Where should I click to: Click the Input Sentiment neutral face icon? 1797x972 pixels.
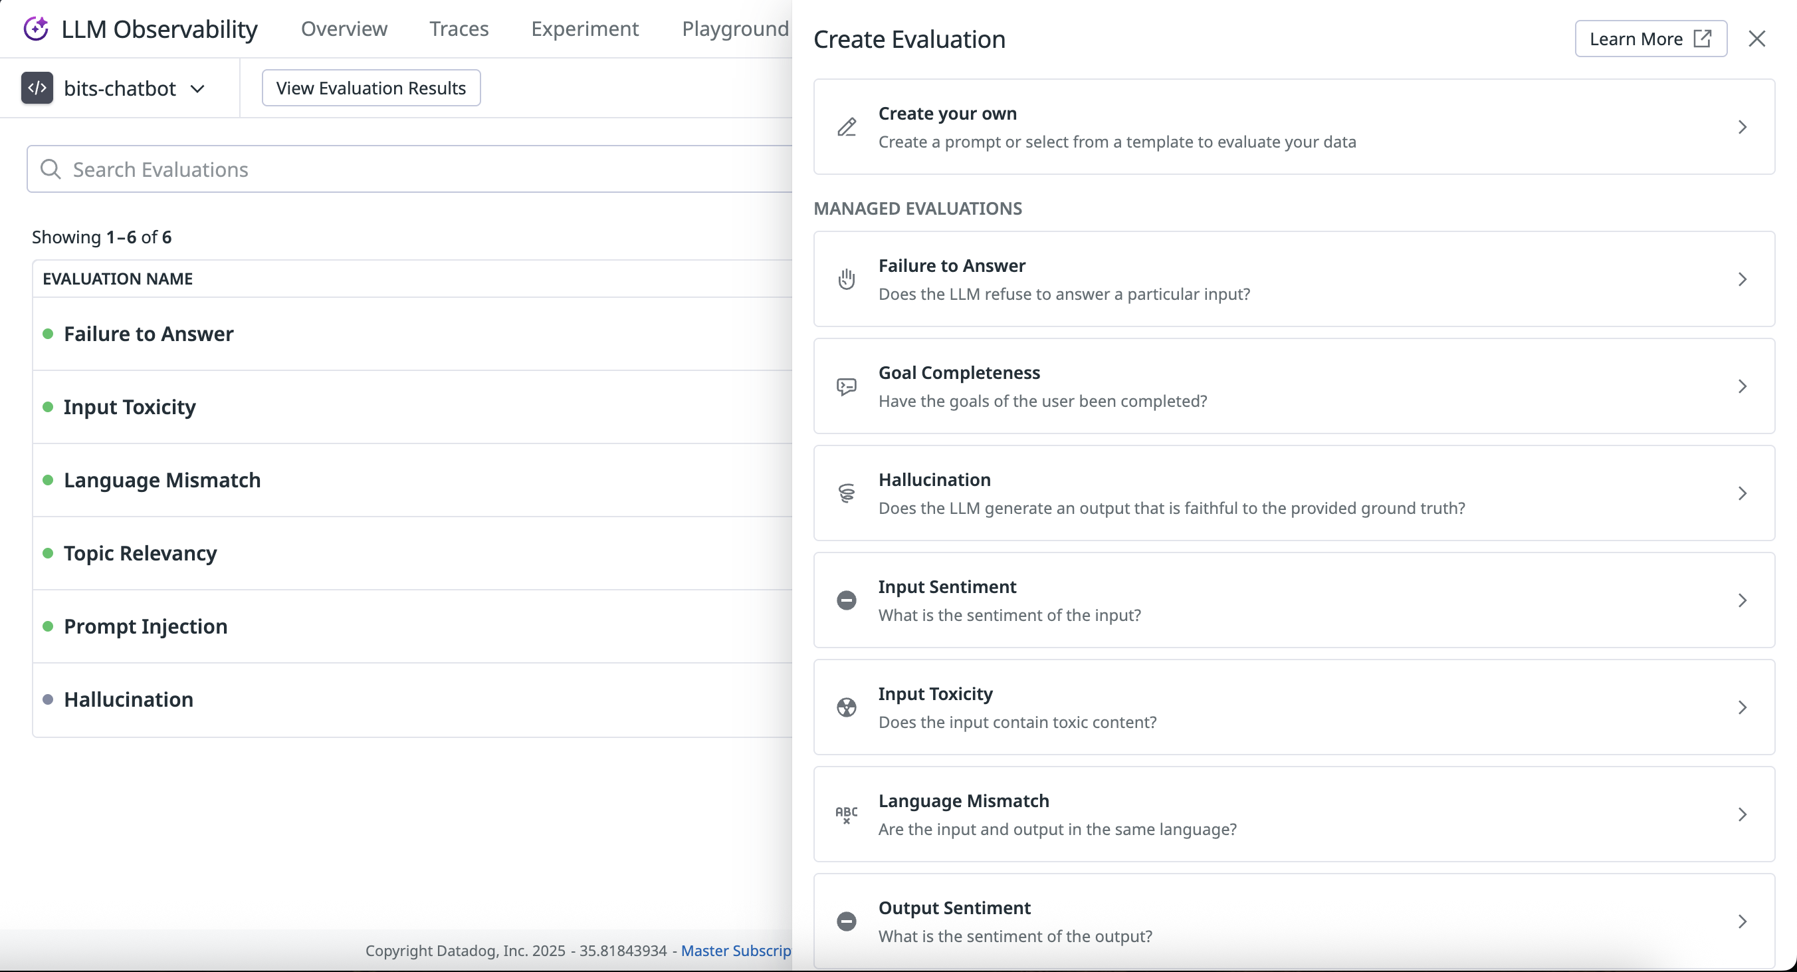846,601
